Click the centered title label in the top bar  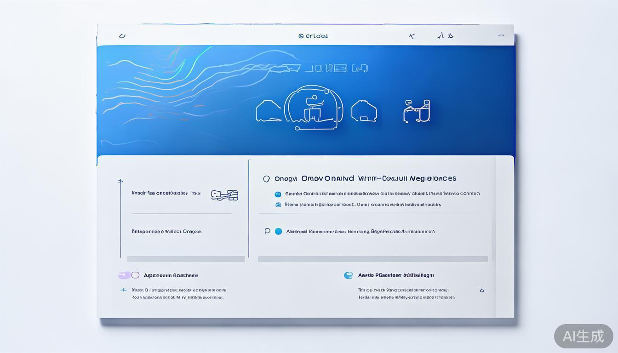coord(313,36)
